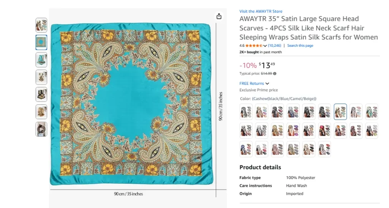
Task: Open the Search this page link
Action: (x=300, y=46)
